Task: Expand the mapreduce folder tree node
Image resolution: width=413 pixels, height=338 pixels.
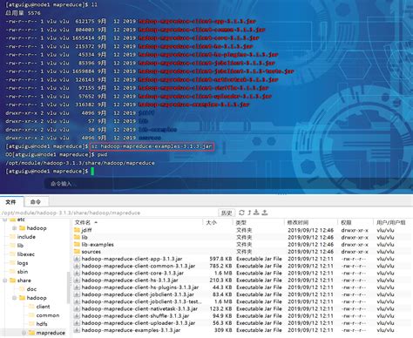Action: click(x=24, y=333)
